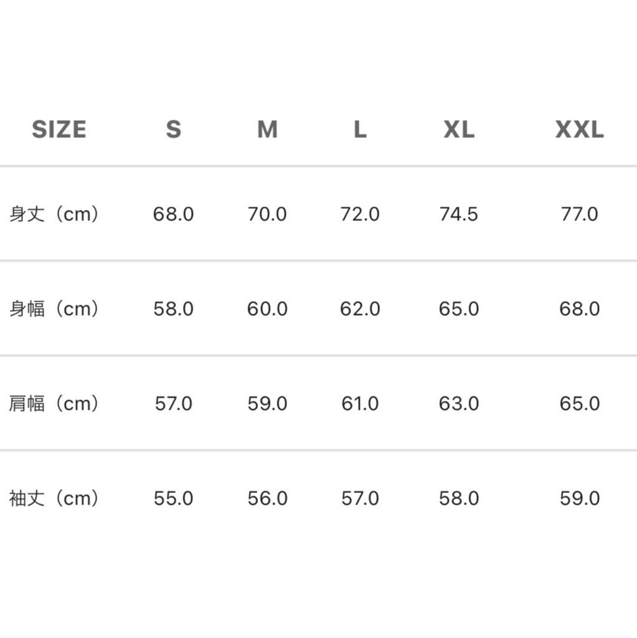
Task: Click the SIZE header label
Action: [x=59, y=130]
